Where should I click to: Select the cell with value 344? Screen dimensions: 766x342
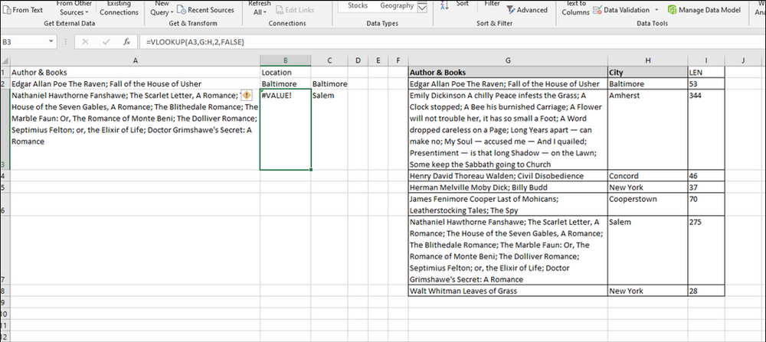(706, 130)
